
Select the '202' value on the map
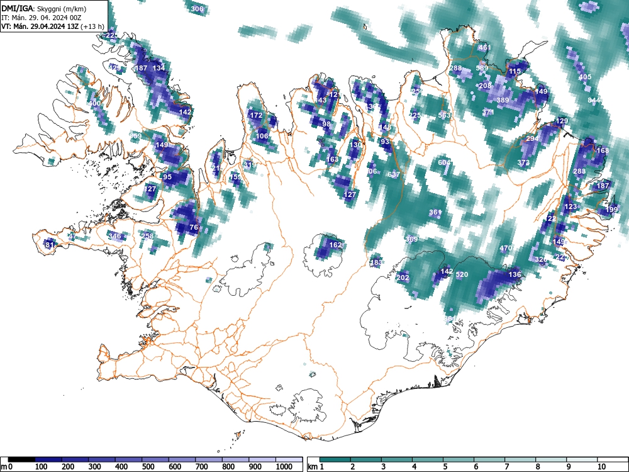pyautogui.click(x=403, y=278)
